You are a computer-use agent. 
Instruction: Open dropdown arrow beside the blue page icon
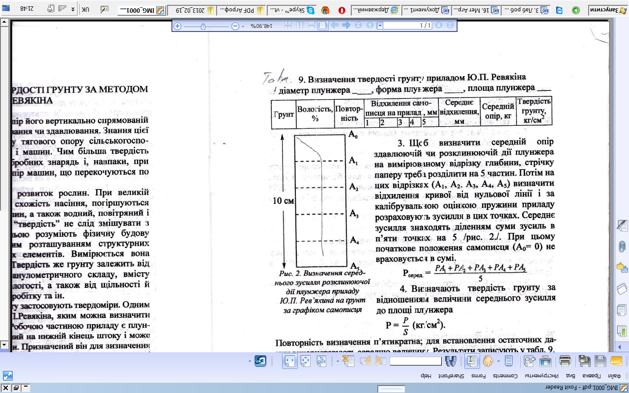coord(498,361)
